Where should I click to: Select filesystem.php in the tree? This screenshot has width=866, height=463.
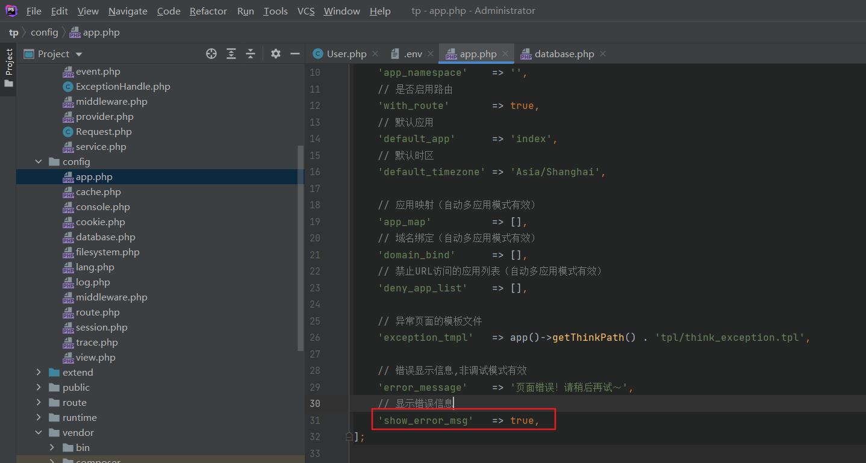coord(108,252)
